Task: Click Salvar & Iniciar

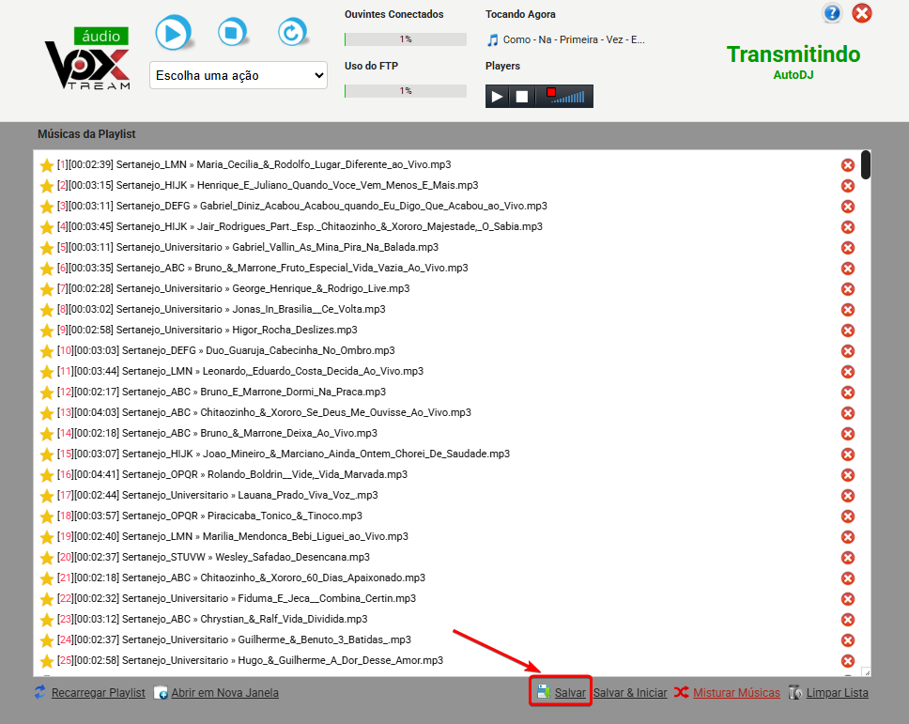Action: coord(629,693)
